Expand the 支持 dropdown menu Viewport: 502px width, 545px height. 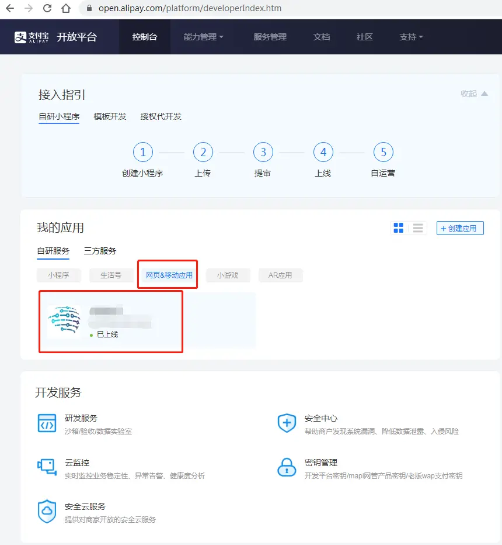tap(411, 37)
